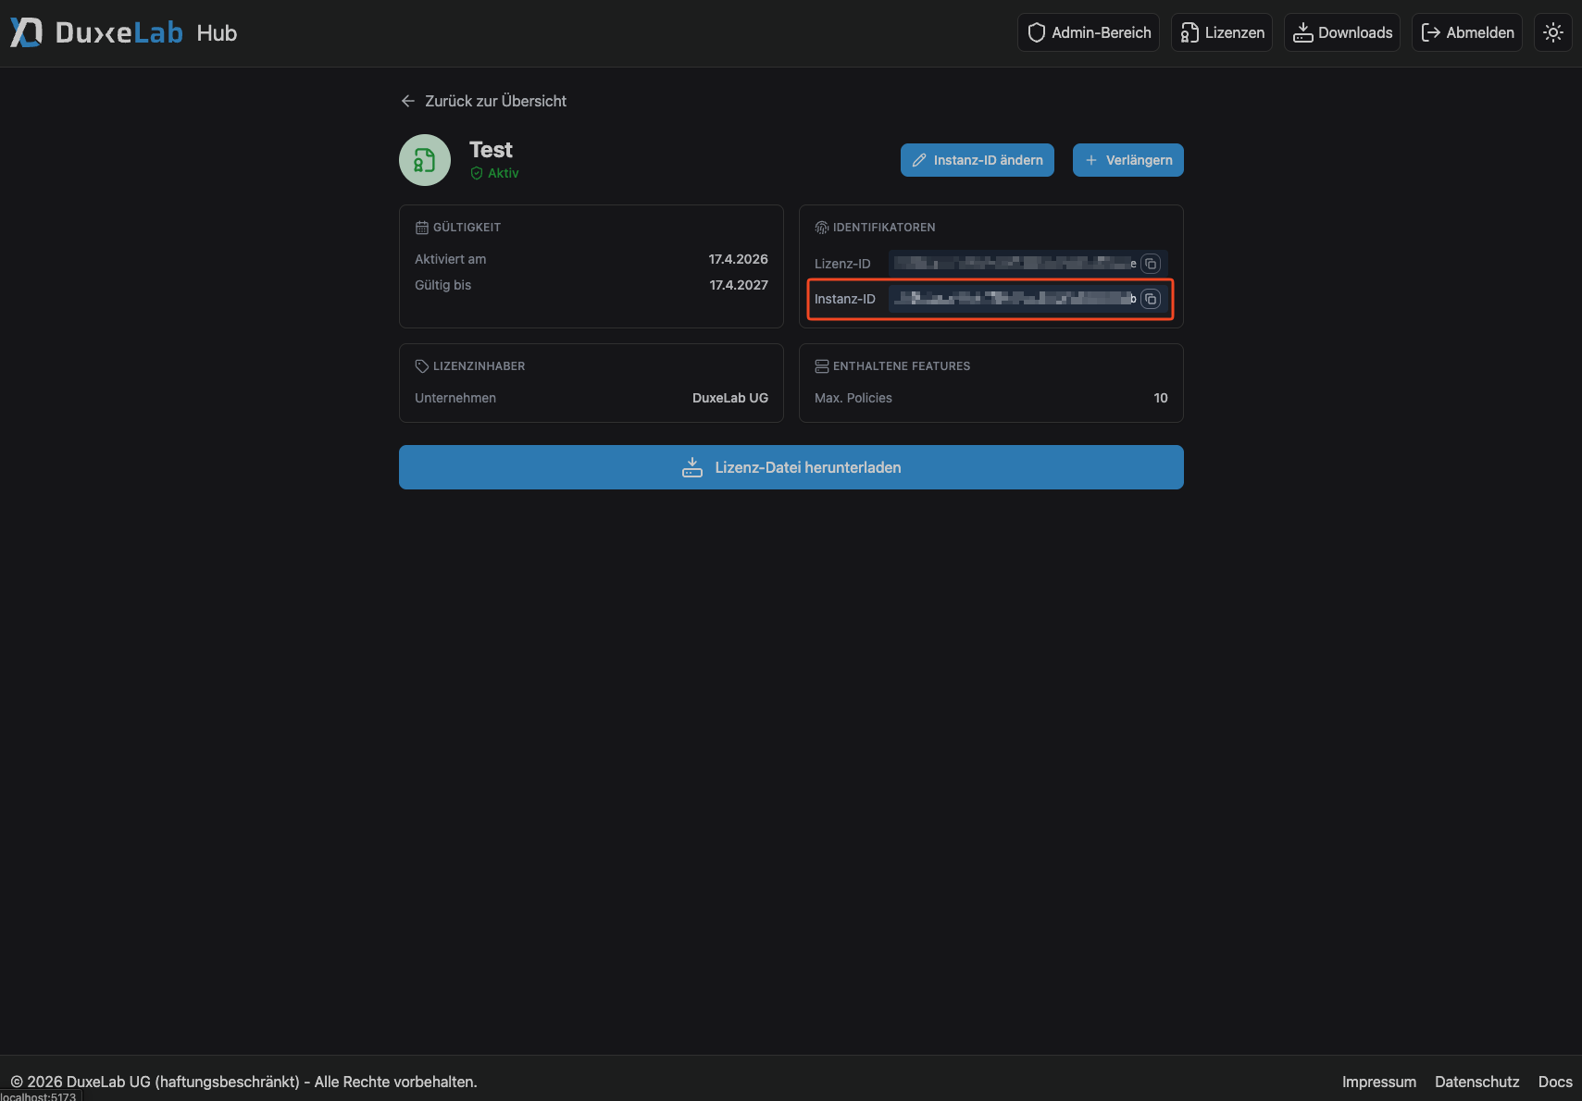Click the DuxeLab logo icon
The image size is (1582, 1101).
[x=26, y=32]
